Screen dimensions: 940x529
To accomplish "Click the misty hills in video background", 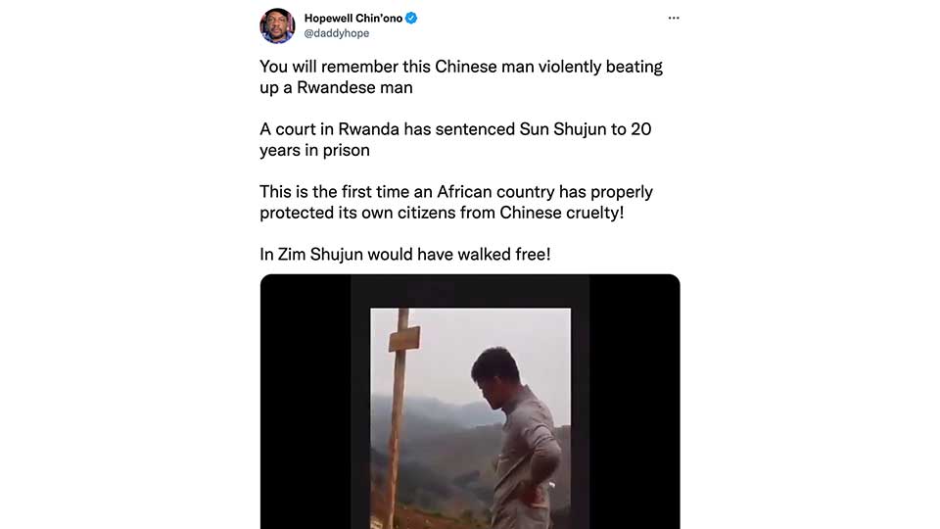I will click(x=432, y=420).
